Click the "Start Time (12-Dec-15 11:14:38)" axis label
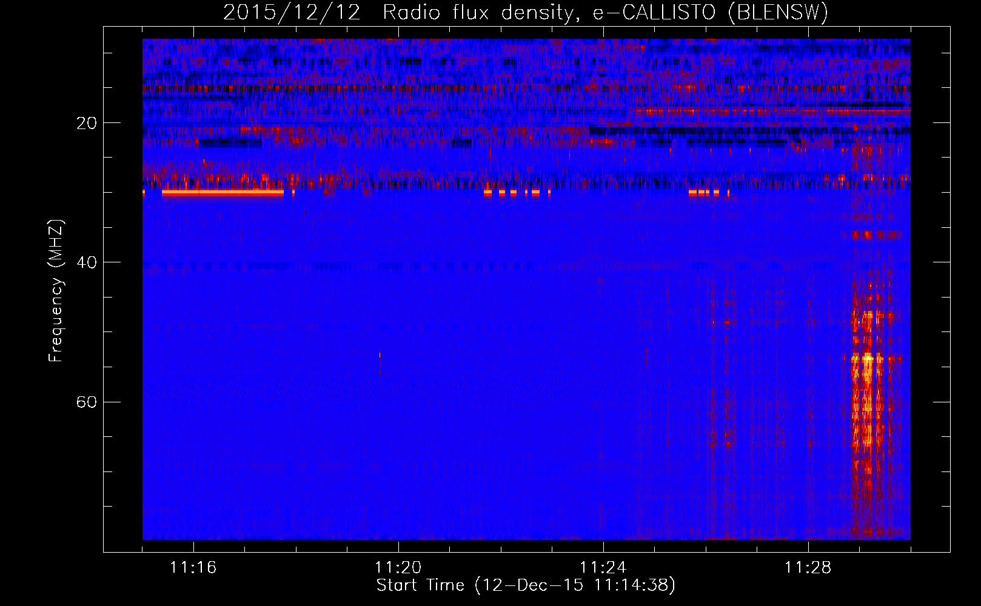This screenshot has width=981, height=606. point(526,585)
